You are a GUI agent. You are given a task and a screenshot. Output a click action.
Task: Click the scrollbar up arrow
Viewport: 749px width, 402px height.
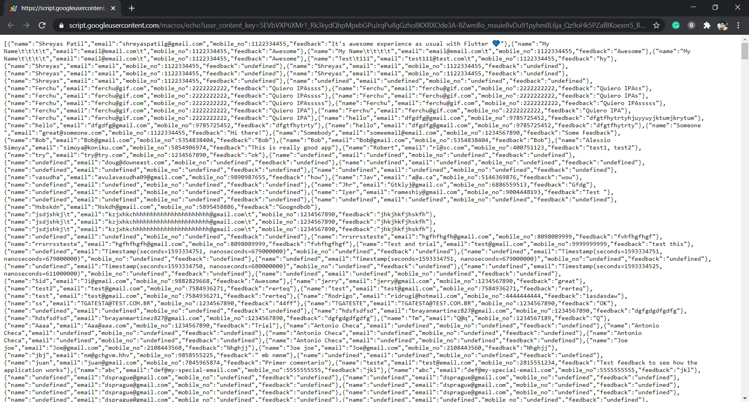(745, 39)
